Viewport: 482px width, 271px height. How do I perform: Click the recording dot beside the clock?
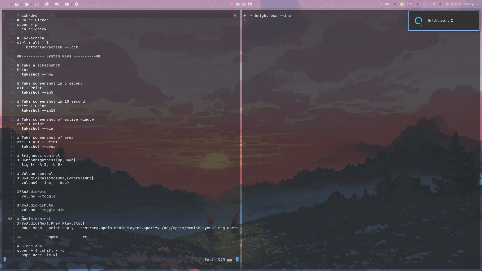[231, 4]
